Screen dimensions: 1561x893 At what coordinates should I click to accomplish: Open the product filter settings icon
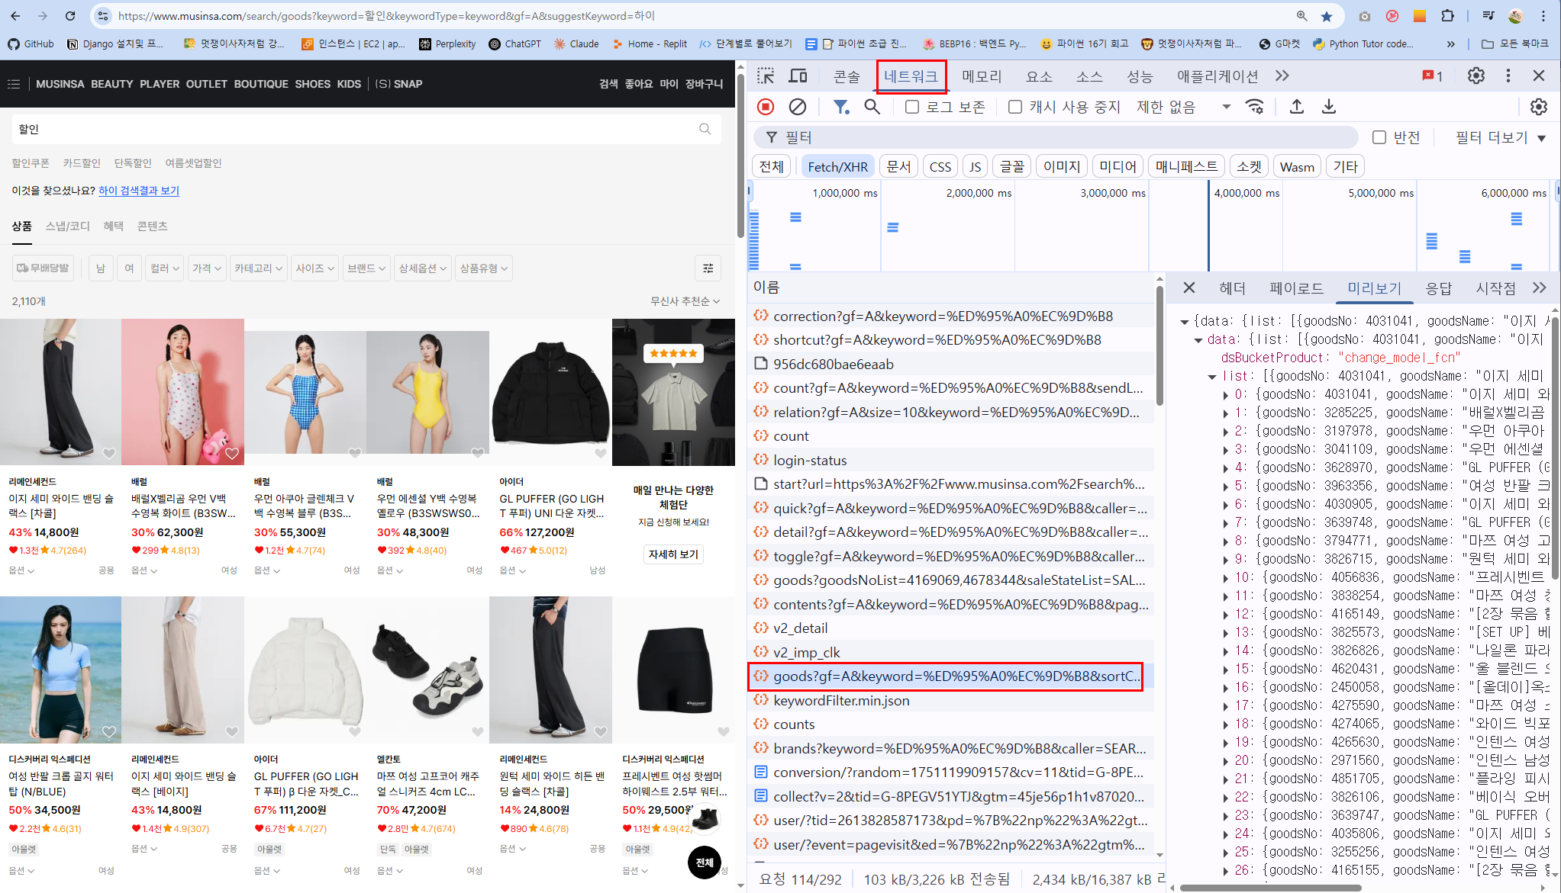coord(708,268)
